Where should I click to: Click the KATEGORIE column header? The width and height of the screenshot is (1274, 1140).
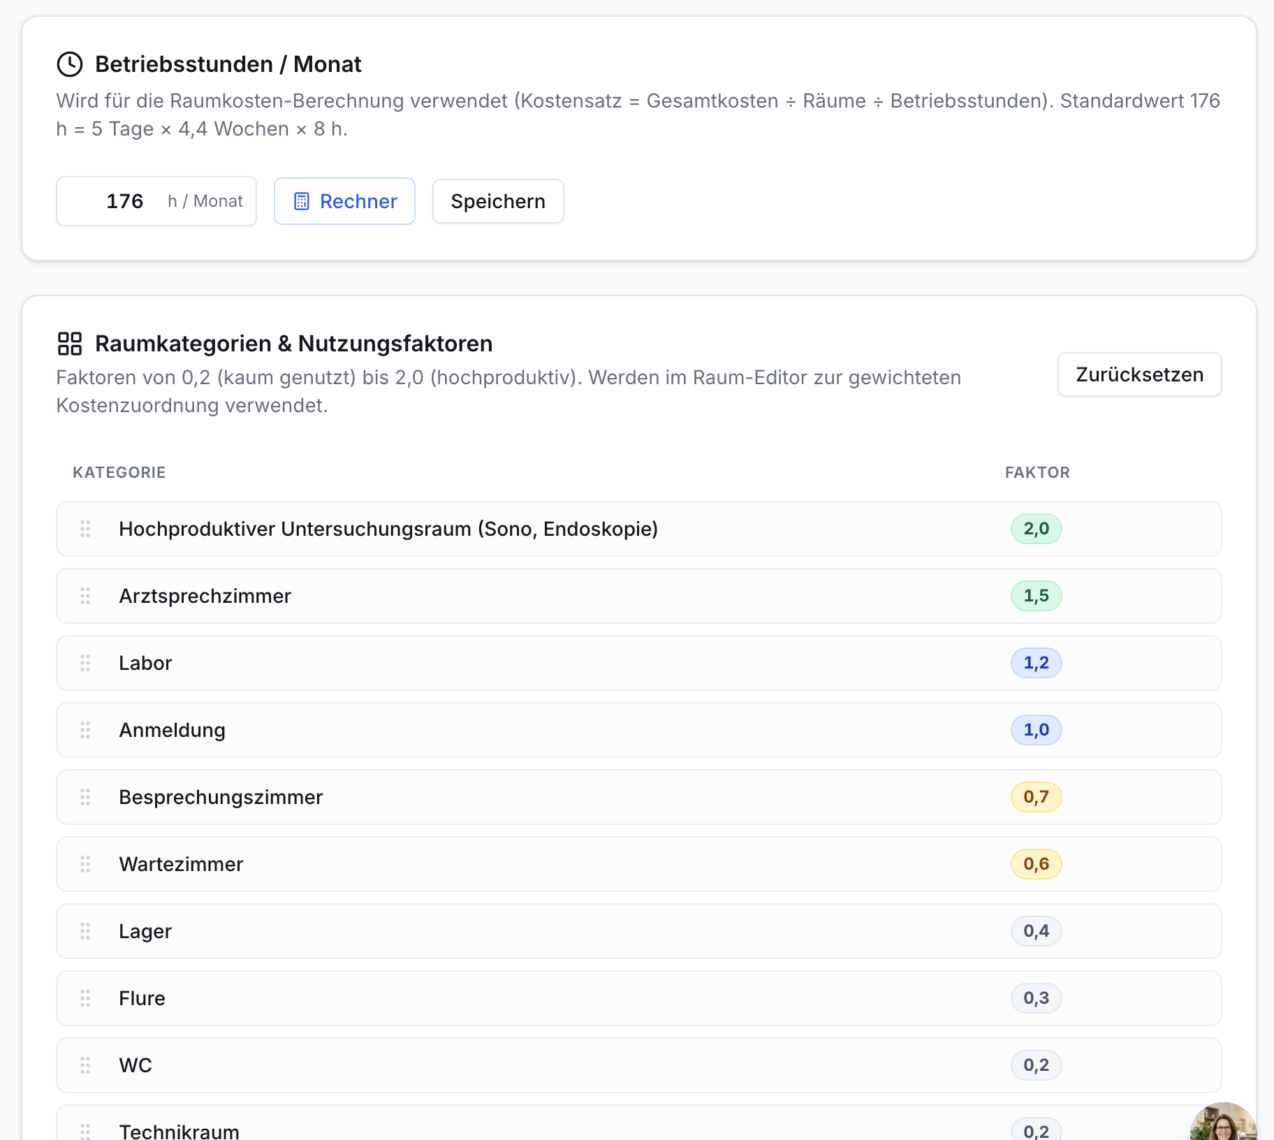[x=119, y=472]
